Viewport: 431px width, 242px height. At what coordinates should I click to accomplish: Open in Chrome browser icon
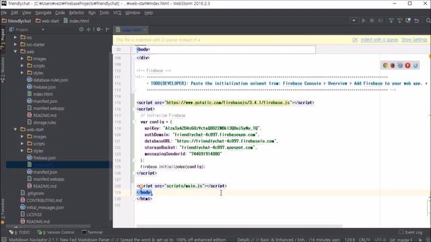point(385,65)
